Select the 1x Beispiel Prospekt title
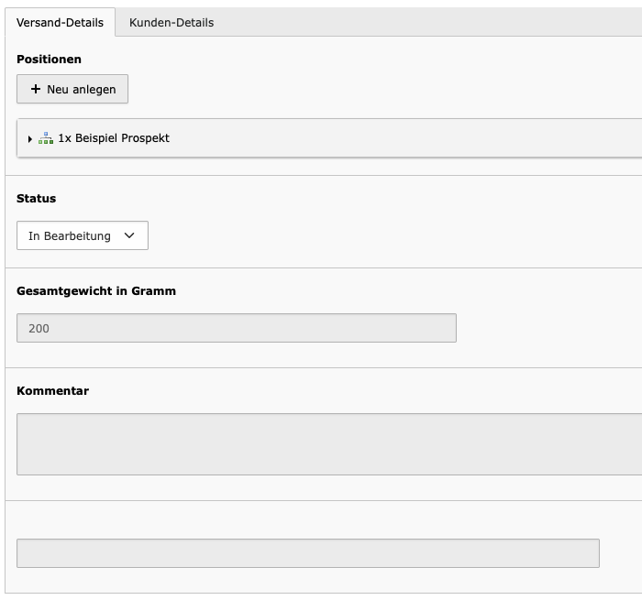 (x=114, y=138)
